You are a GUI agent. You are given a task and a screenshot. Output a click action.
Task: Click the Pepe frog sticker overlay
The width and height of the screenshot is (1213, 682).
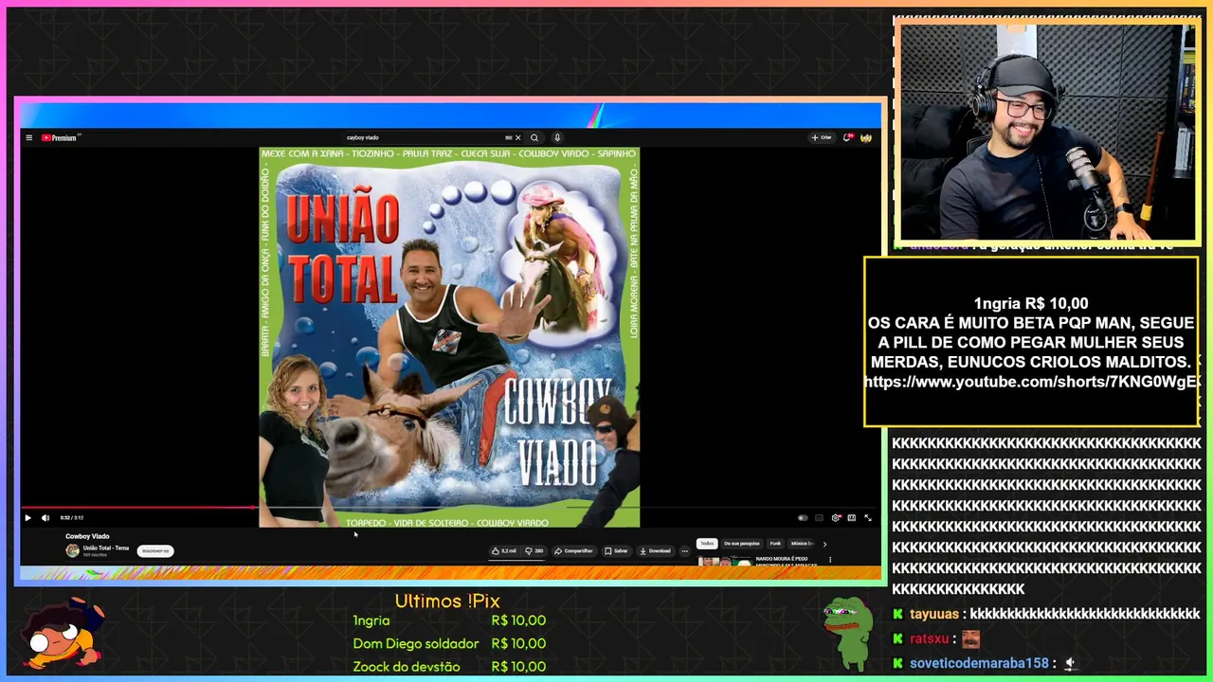[x=848, y=633]
